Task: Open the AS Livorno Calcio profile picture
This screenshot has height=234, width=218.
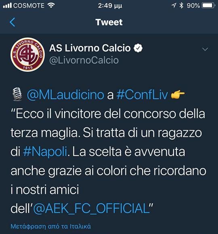Action: click(x=27, y=54)
